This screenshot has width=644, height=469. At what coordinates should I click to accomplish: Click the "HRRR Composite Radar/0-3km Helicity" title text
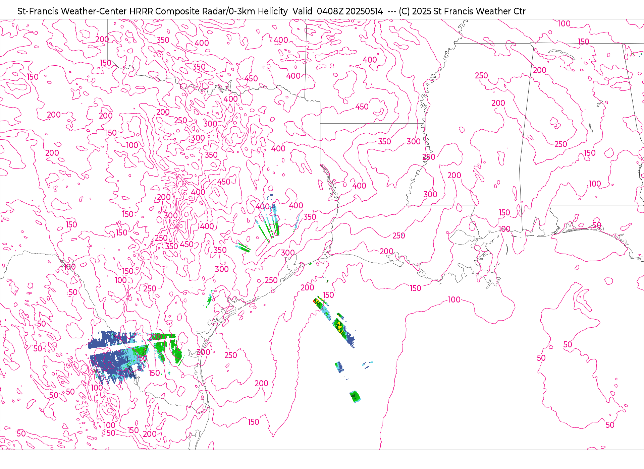click(x=208, y=11)
